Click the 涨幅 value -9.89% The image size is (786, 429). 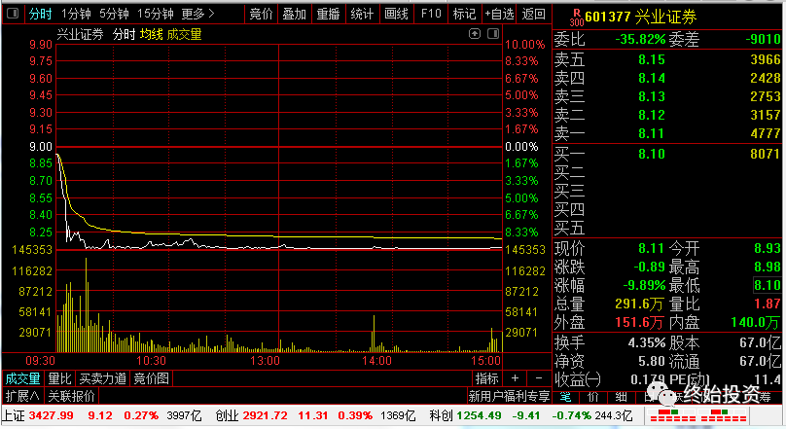(x=644, y=286)
